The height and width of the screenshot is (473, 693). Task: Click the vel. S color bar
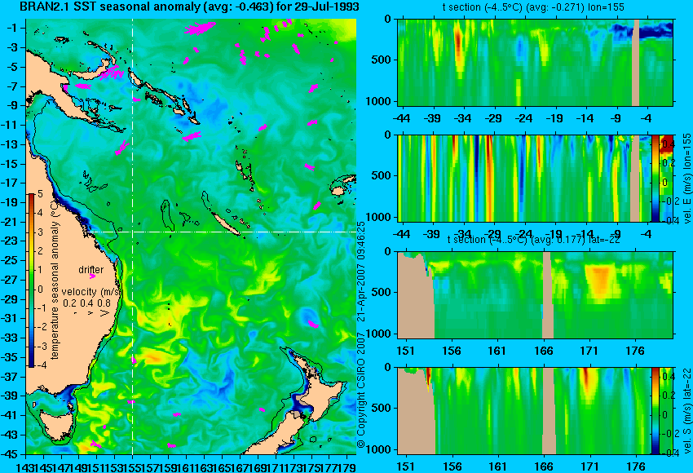[x=655, y=411]
